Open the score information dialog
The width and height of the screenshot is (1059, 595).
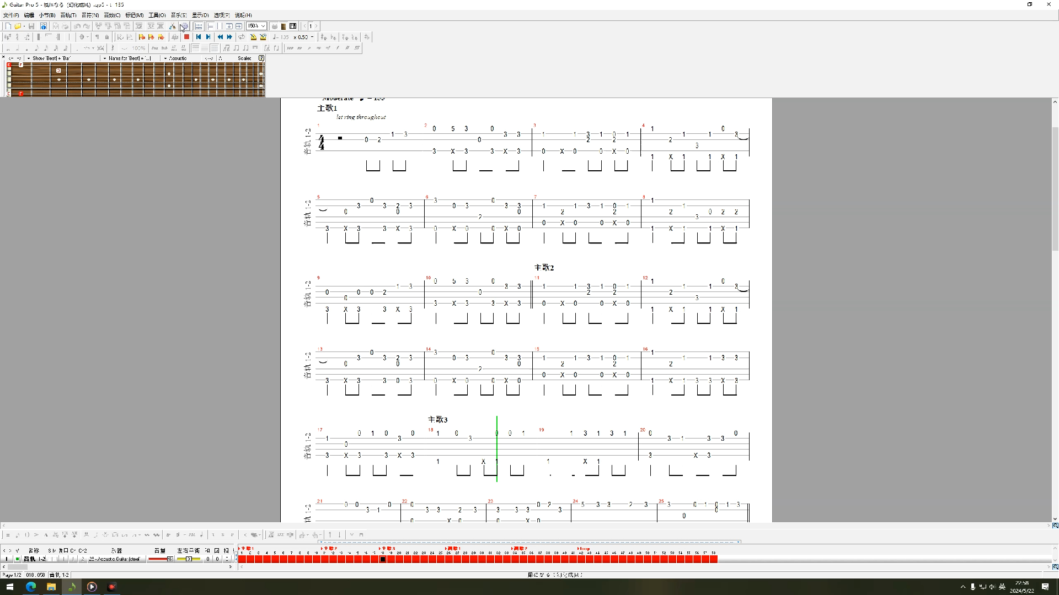coord(44,26)
